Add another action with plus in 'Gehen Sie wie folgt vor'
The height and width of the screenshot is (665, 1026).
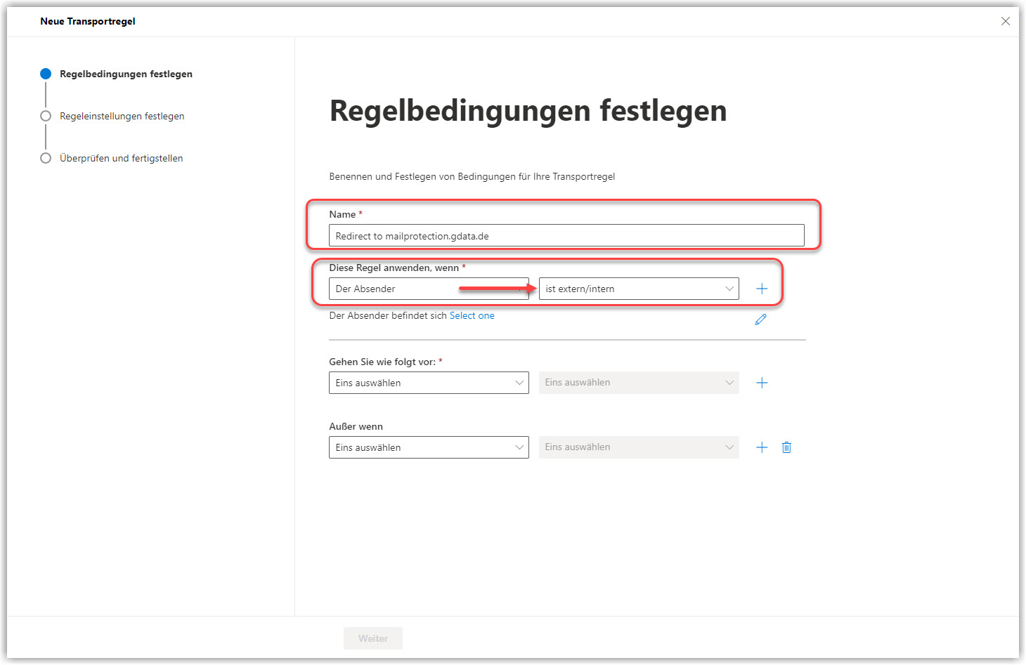(x=762, y=383)
